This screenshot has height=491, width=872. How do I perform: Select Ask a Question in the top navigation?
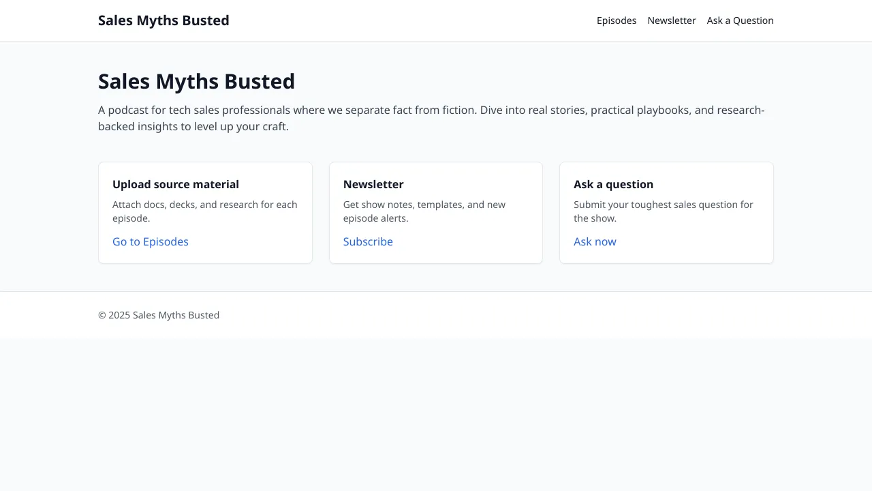coord(740,20)
